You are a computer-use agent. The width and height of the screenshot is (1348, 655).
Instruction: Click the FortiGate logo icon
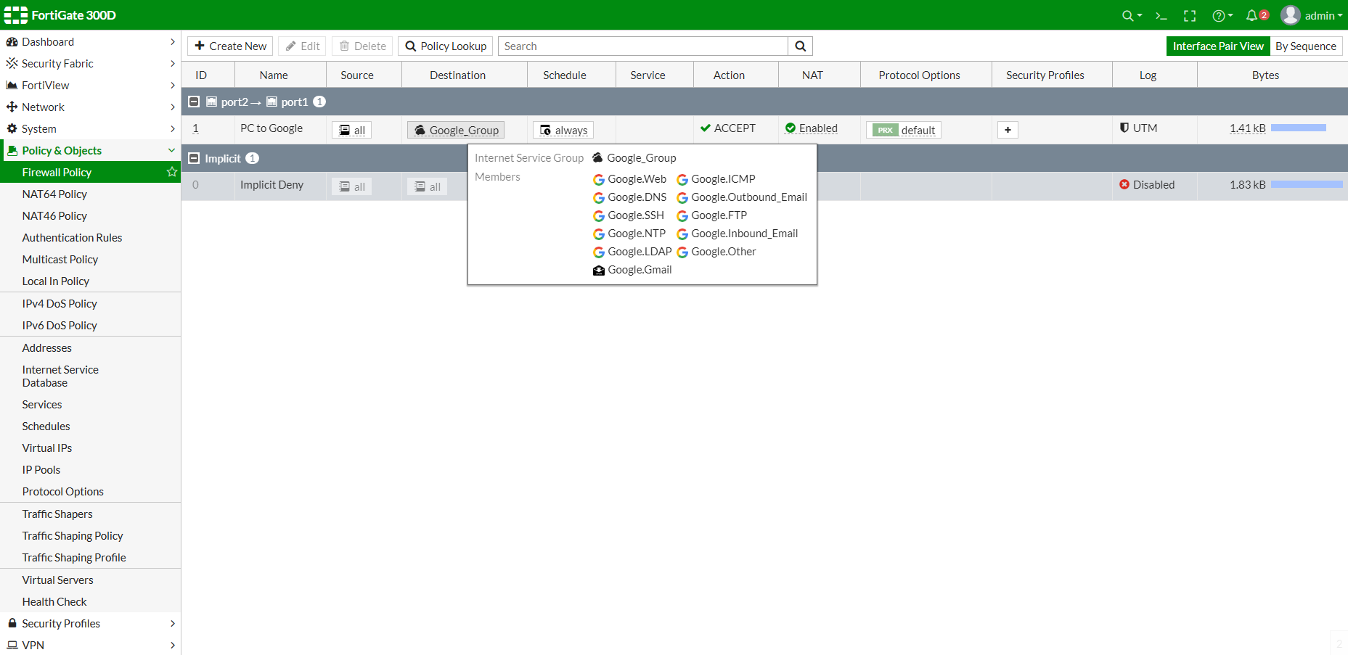[x=16, y=15]
